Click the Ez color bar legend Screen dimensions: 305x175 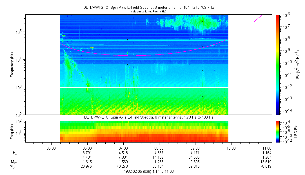(x=278, y=65)
